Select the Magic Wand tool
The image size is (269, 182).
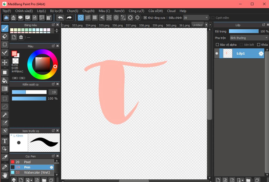[x=5, y=115]
